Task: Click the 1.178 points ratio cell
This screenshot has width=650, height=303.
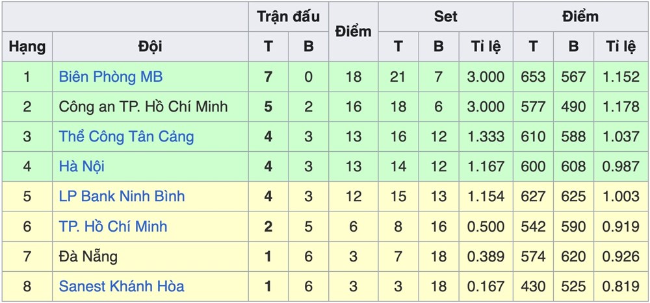Action: pyautogui.click(x=620, y=106)
